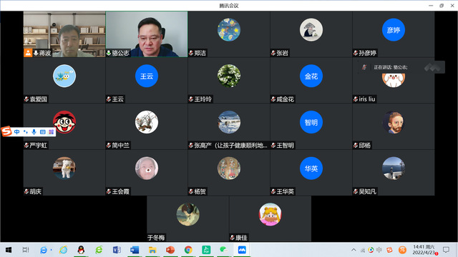Screen dimensions: 458x257
Task: Toggle Sogou Chinese/English input mode
Action: (x=16, y=132)
